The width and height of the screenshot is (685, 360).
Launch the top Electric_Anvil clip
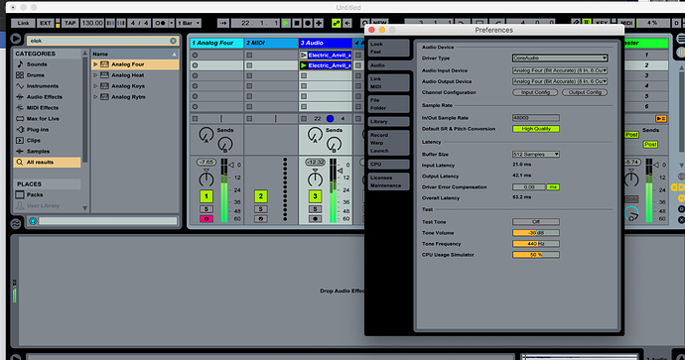click(x=304, y=55)
